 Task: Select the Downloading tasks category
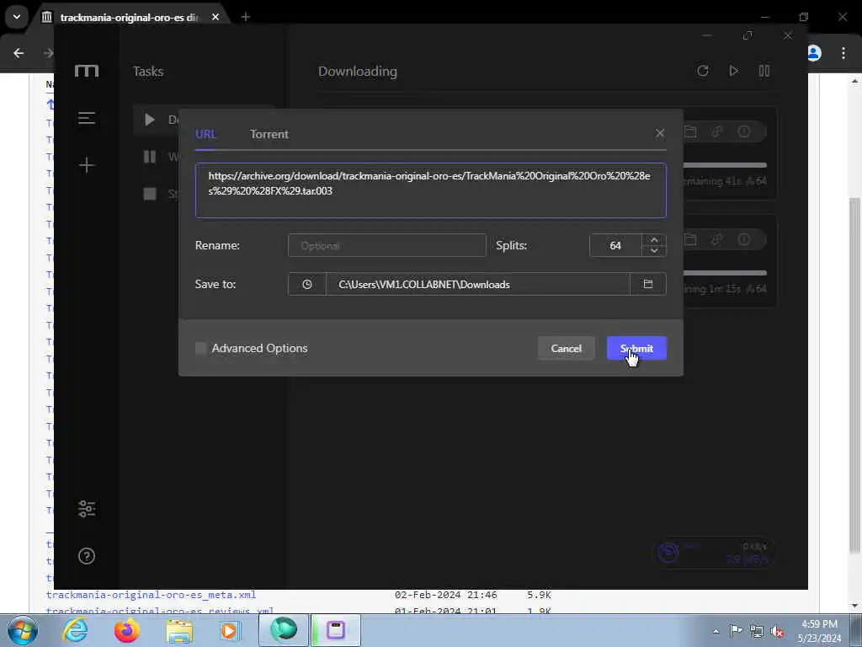tap(157, 120)
